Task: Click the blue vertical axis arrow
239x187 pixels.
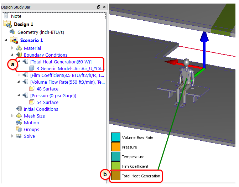Action: (x=204, y=50)
